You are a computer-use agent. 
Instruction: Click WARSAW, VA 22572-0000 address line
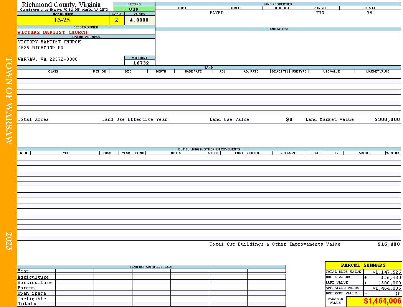pos(48,59)
